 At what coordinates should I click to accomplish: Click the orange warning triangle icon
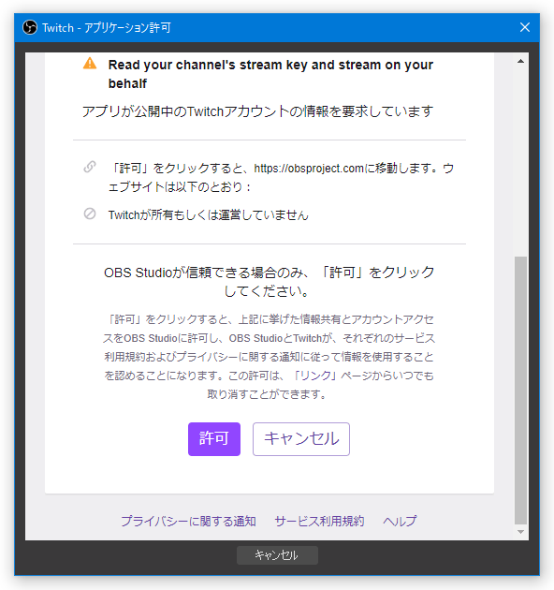click(x=90, y=64)
